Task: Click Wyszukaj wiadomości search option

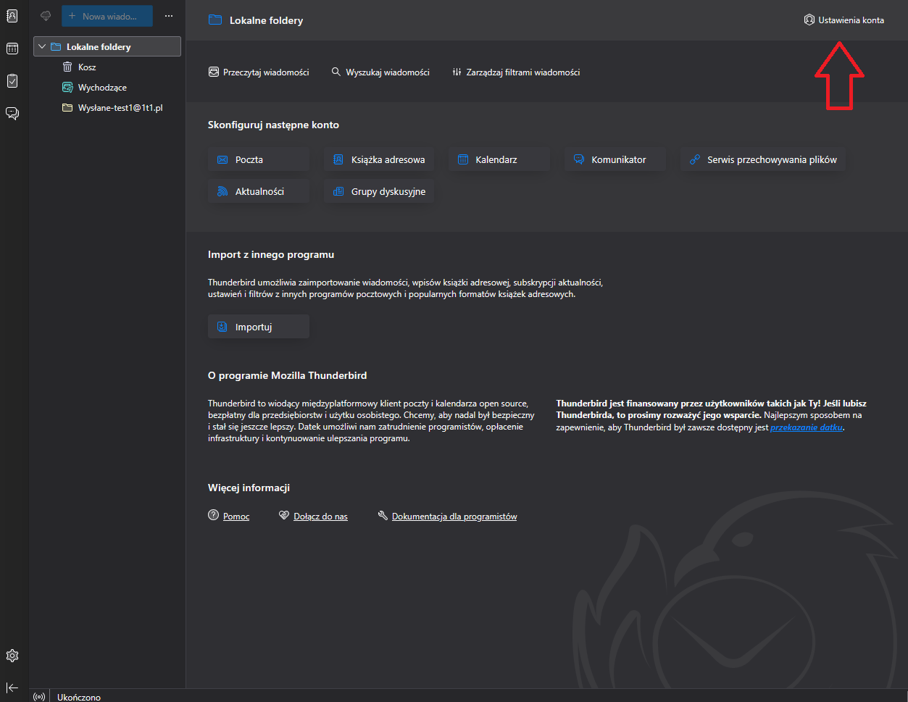Action: click(380, 72)
